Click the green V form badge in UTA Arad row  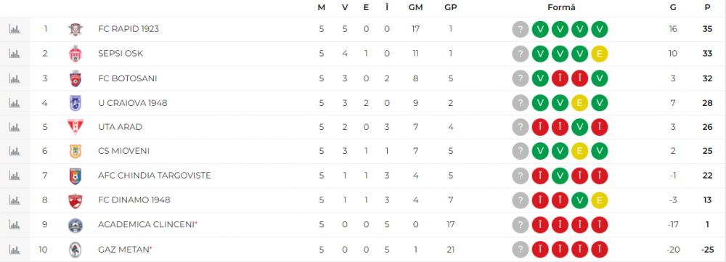[579, 127]
